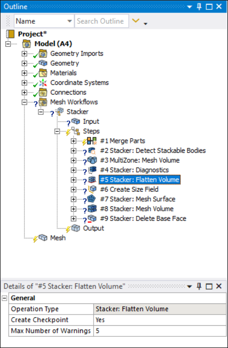Viewport: 228px width, 348px height.
Task: Select the Coordinate Systems tree item
Action: pos(80,83)
